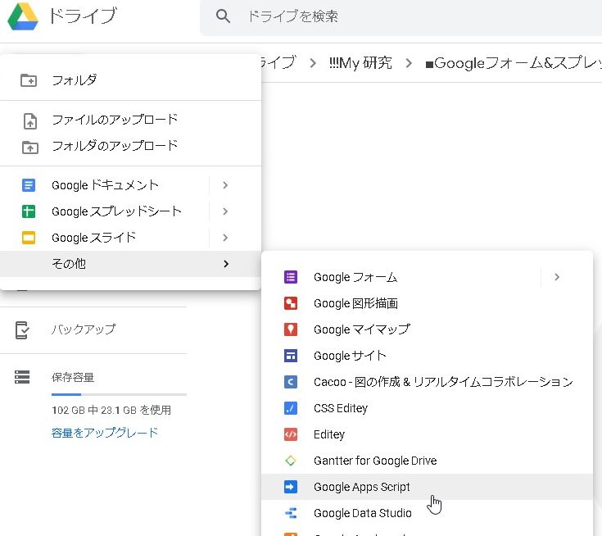Viewport: 602px width, 536px height.
Task: Expand Google フォーム submenu arrow
Action: pos(557,277)
